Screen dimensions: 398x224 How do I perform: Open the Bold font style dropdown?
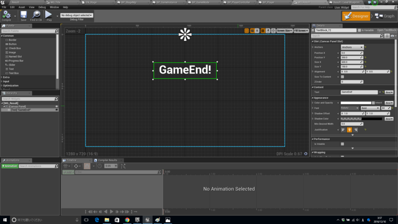pyautogui.click(x=370, y=108)
